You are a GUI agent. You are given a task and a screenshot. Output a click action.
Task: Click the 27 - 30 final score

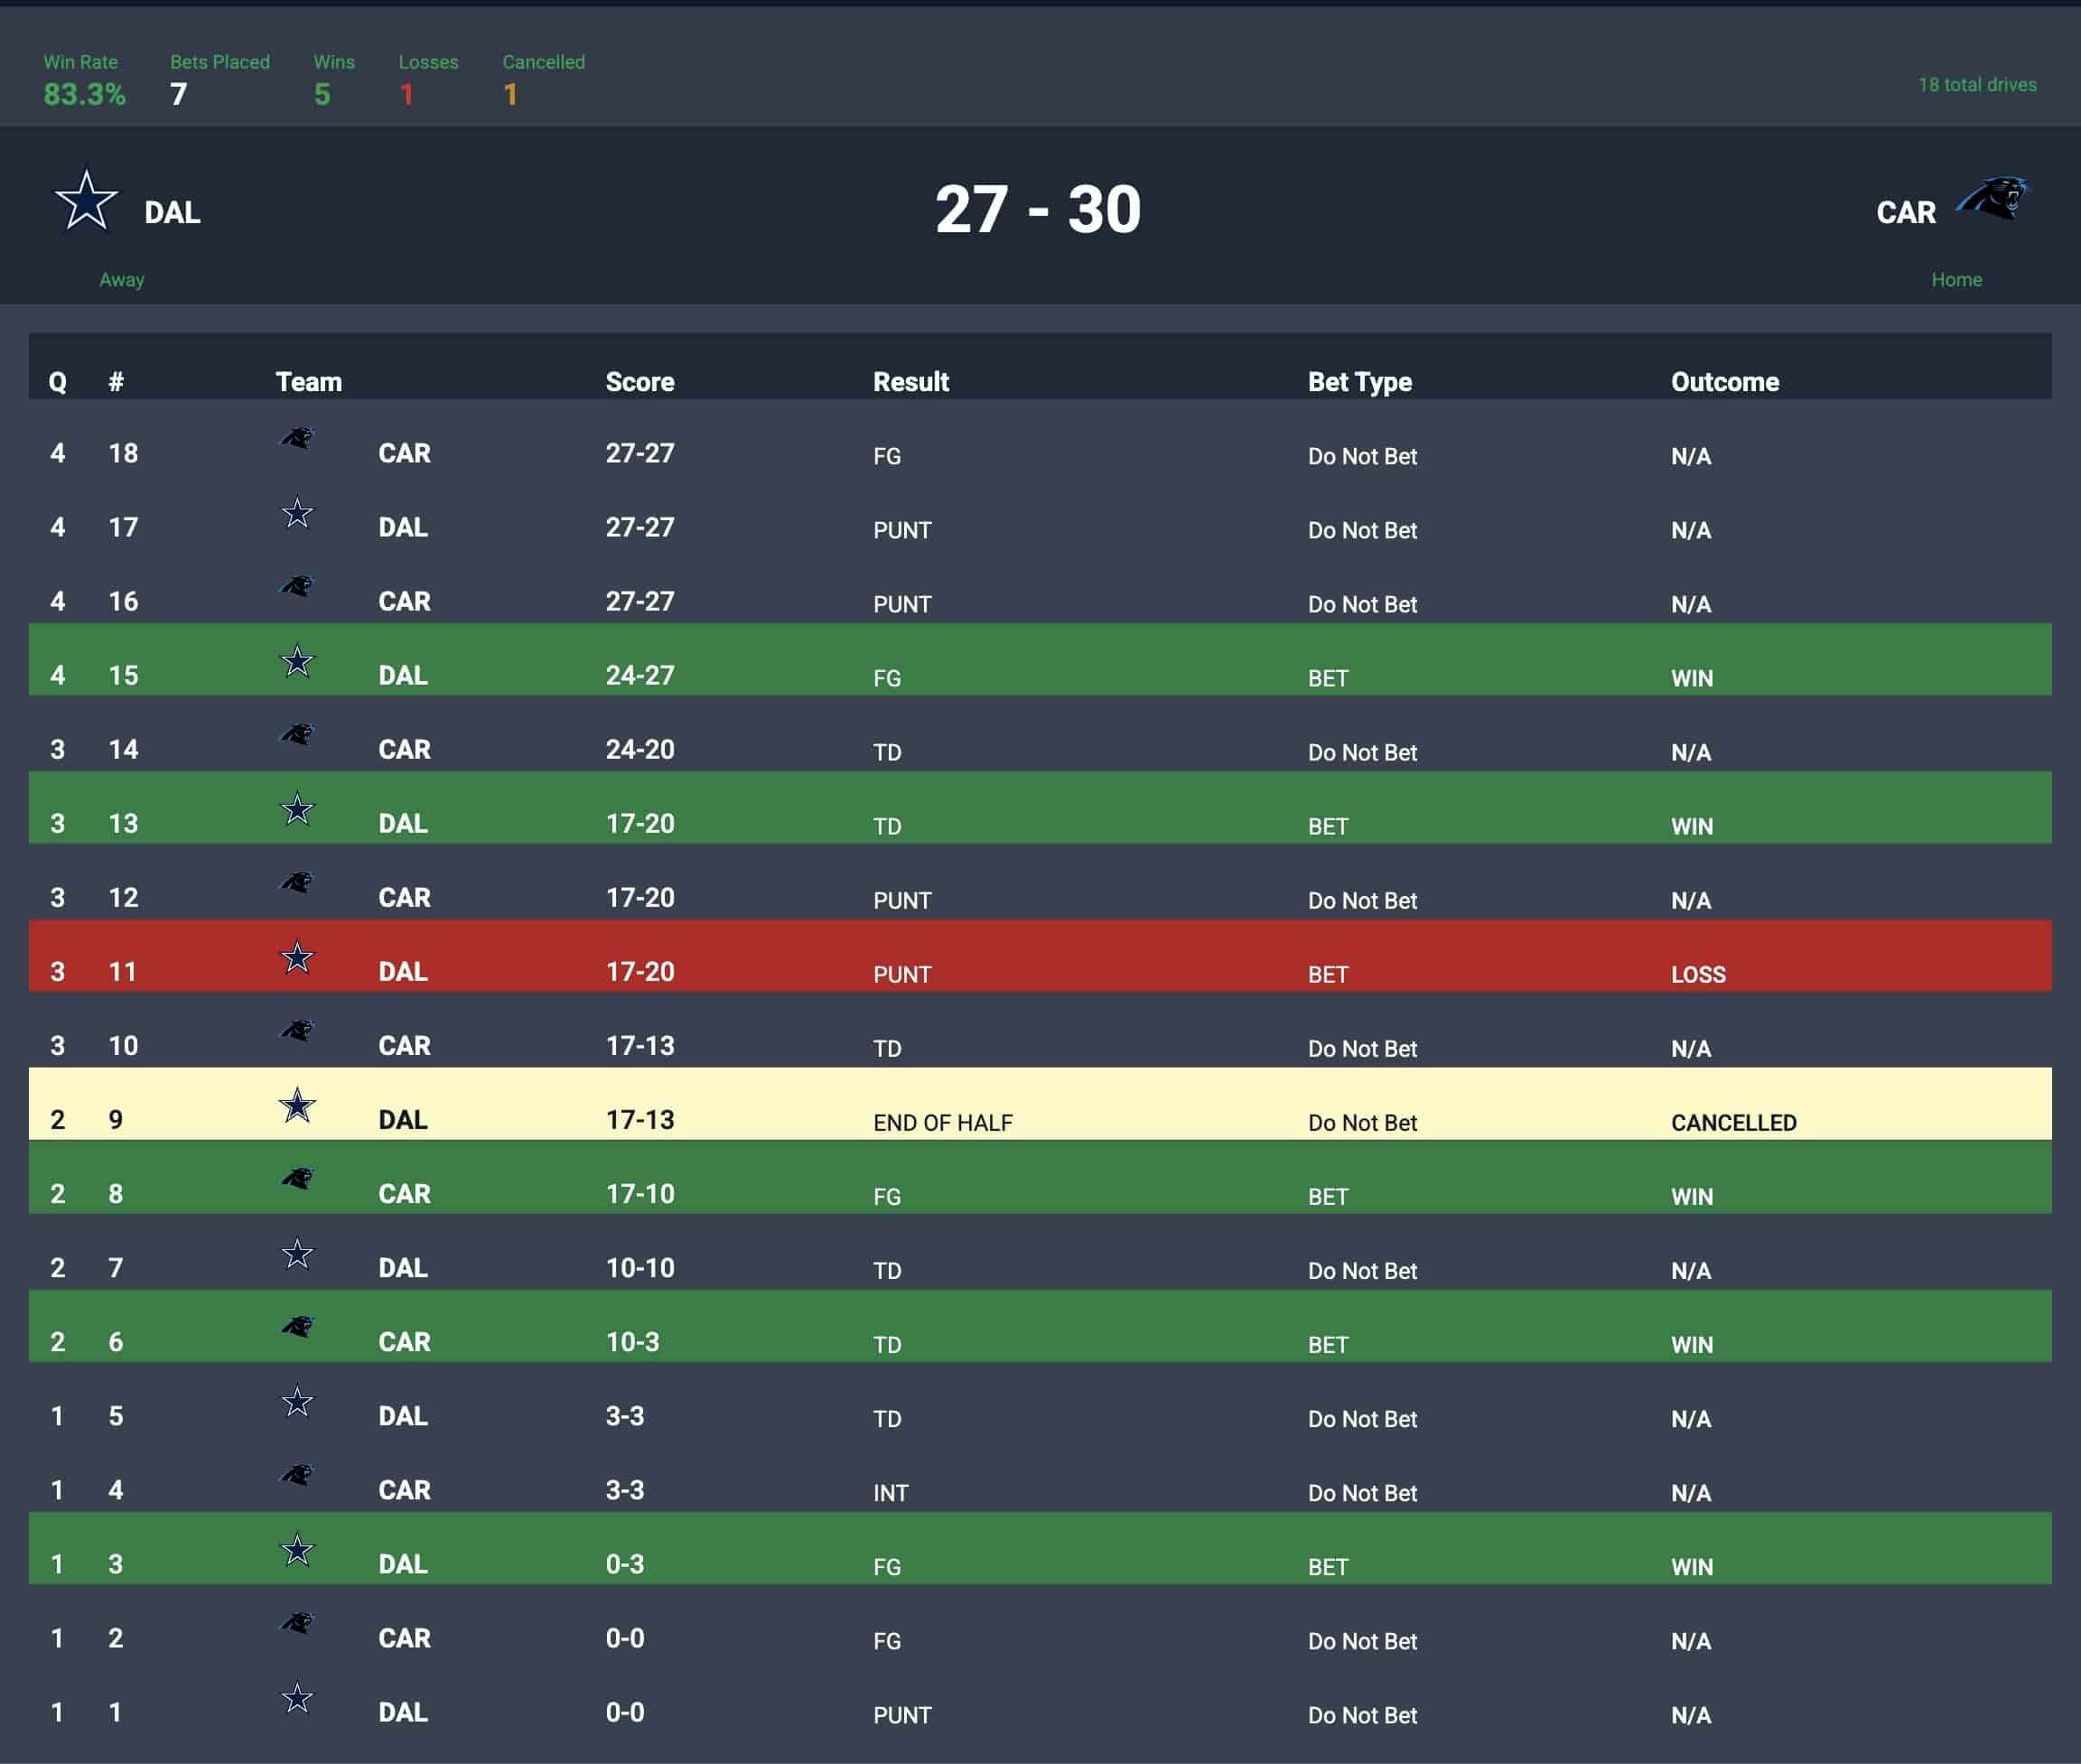1037,210
